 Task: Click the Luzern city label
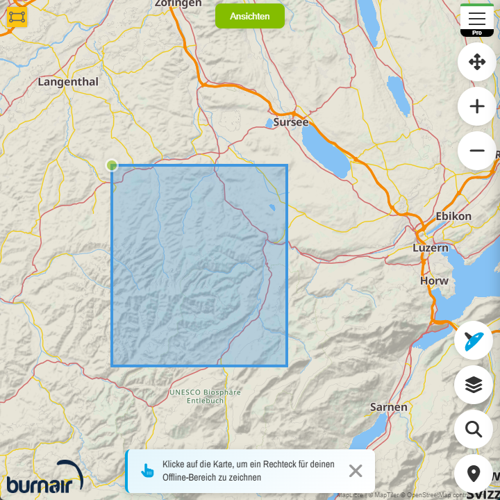coord(431,248)
